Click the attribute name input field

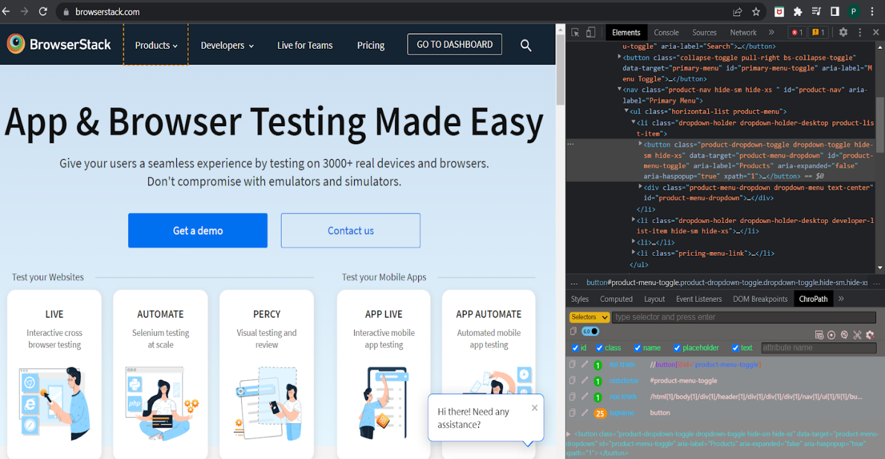click(x=818, y=348)
